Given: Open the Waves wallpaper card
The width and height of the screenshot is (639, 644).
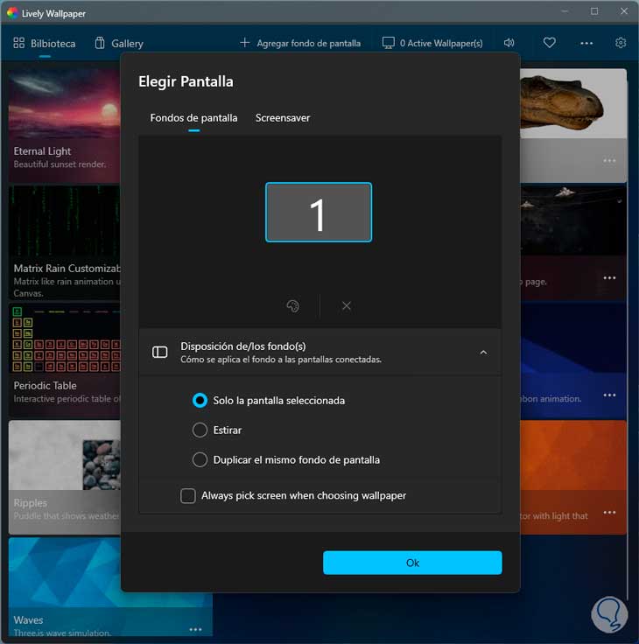Looking at the screenshot, I should click(110, 586).
